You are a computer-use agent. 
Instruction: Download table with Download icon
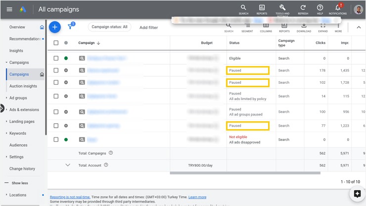click(304, 27)
